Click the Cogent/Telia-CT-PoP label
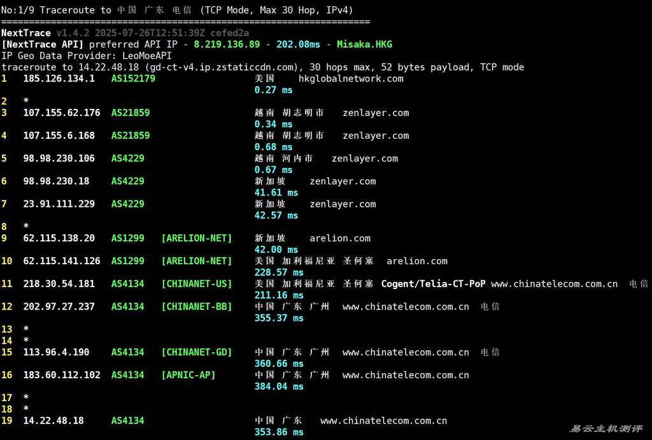652x440 pixels. 433,284
